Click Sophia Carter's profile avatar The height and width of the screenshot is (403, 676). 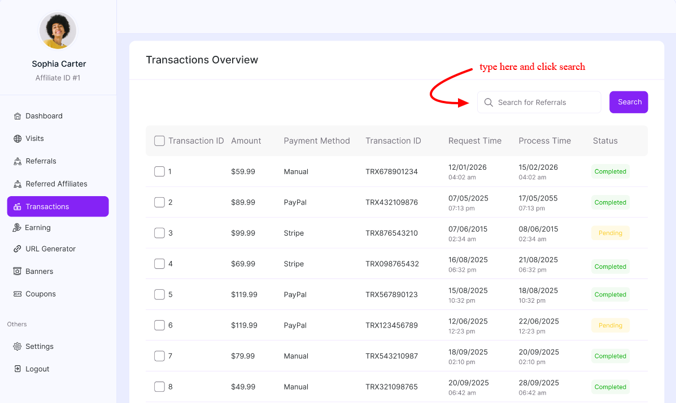[58, 30]
